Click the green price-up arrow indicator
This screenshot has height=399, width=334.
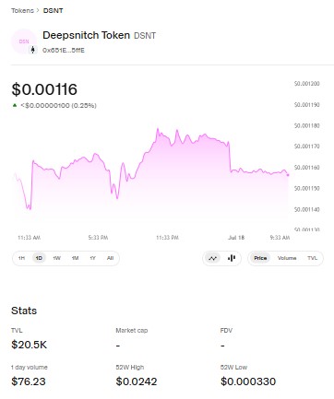click(15, 105)
